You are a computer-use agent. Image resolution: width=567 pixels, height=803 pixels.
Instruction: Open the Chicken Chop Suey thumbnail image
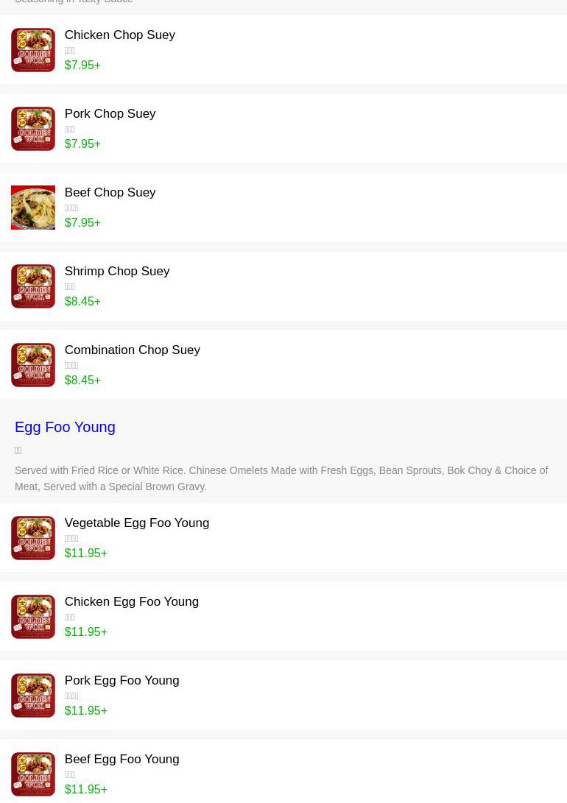[33, 49]
